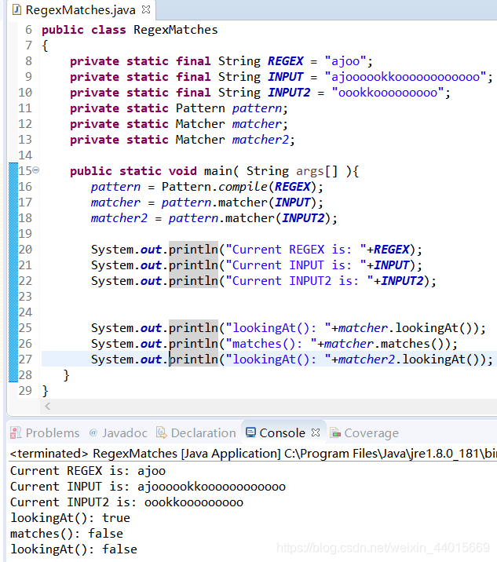Click matcher2.lookingAt() call on line 27
The height and width of the screenshot is (562, 497).
pos(411,359)
